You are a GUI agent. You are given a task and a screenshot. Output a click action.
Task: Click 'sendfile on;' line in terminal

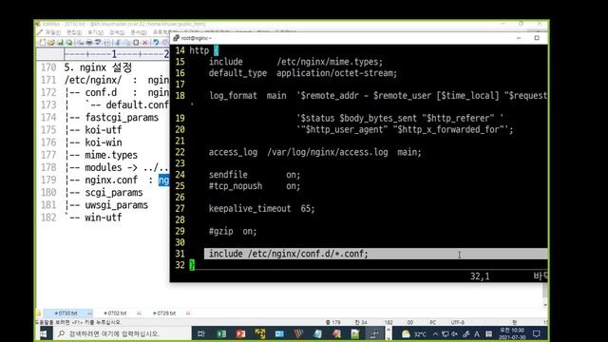click(255, 175)
